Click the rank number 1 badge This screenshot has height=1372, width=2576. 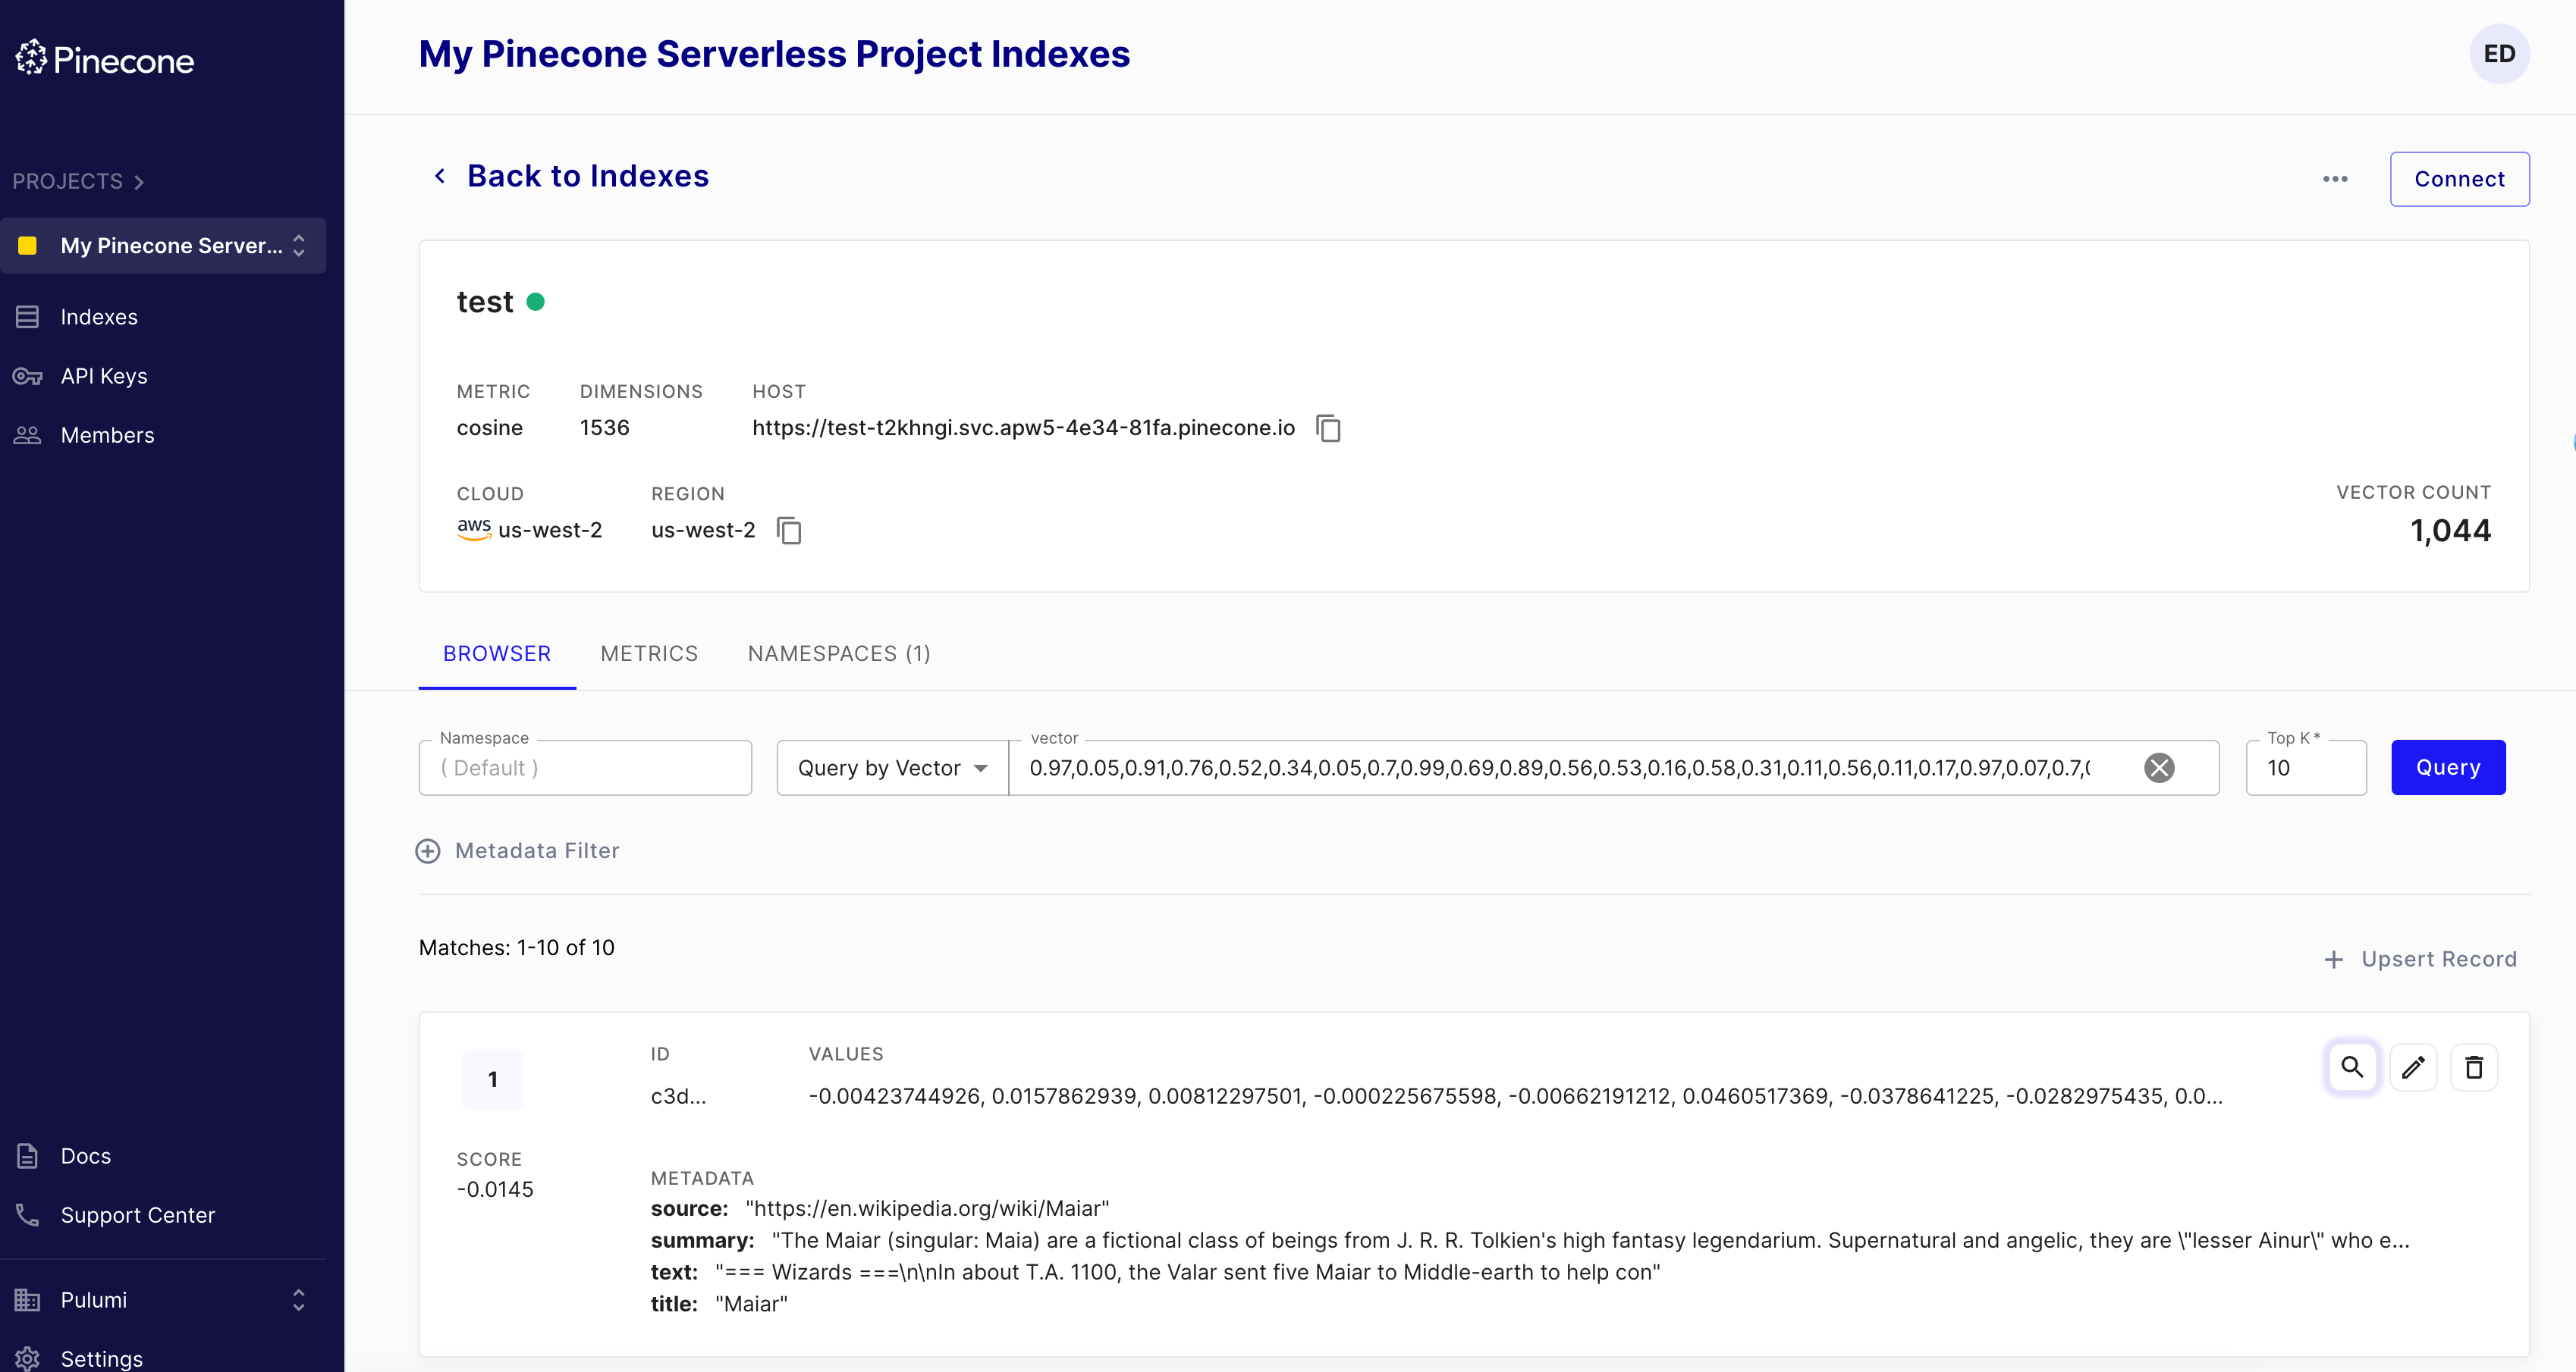492,1079
